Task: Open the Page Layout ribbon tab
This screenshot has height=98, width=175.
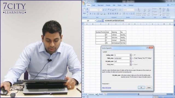Action: (100, 5)
